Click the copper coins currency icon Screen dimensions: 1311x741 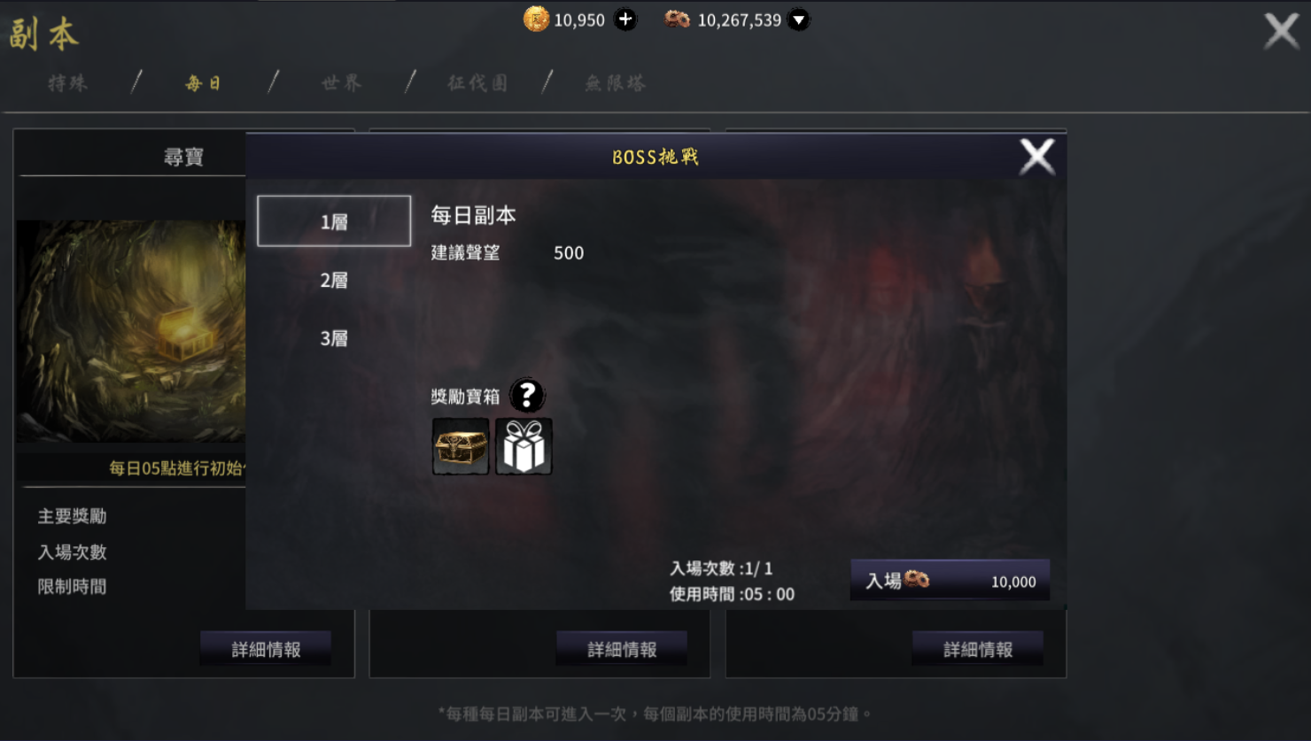pyautogui.click(x=678, y=19)
